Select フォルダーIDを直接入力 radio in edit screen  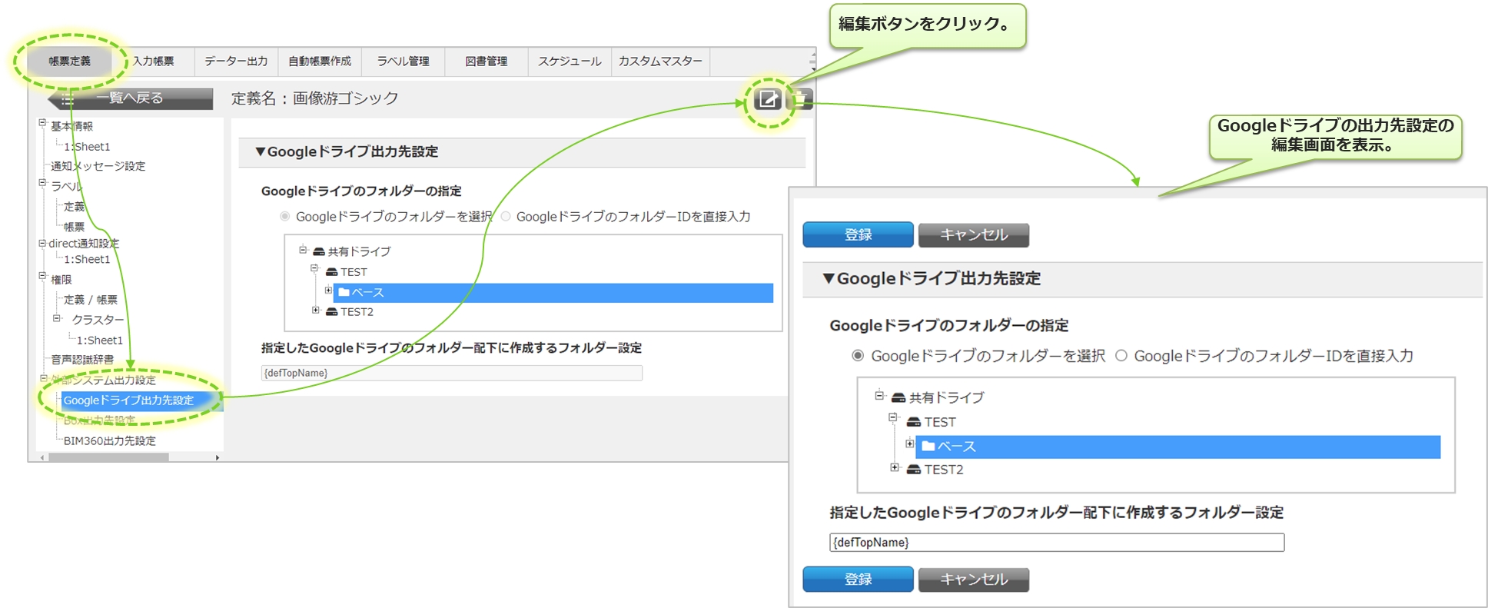click(x=1121, y=355)
